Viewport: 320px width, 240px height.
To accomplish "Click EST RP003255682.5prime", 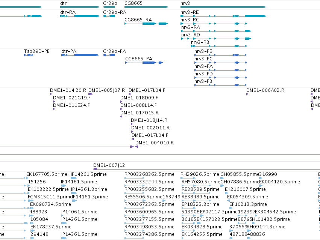I will 149,189.
